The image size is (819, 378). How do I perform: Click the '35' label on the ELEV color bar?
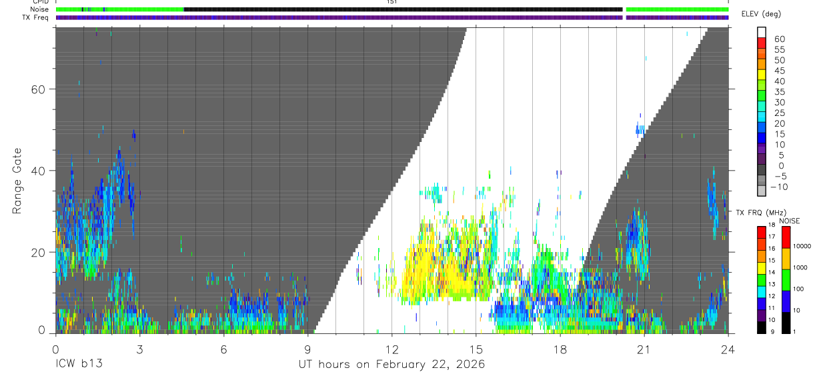[x=779, y=91]
